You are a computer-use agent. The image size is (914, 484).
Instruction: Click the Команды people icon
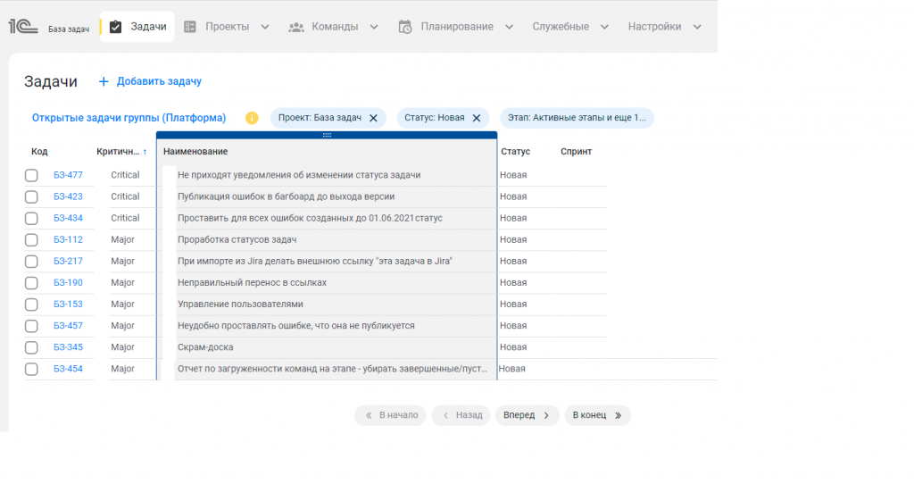pyautogui.click(x=296, y=27)
